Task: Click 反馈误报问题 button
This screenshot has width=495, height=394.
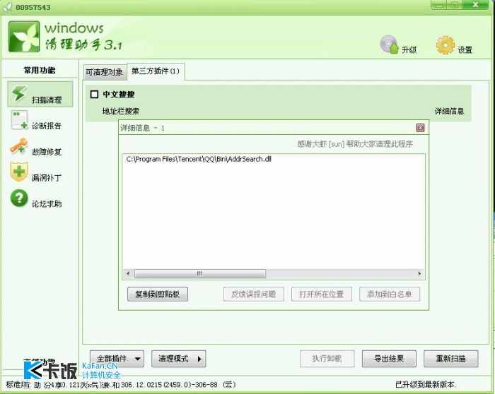Action: 253,294
